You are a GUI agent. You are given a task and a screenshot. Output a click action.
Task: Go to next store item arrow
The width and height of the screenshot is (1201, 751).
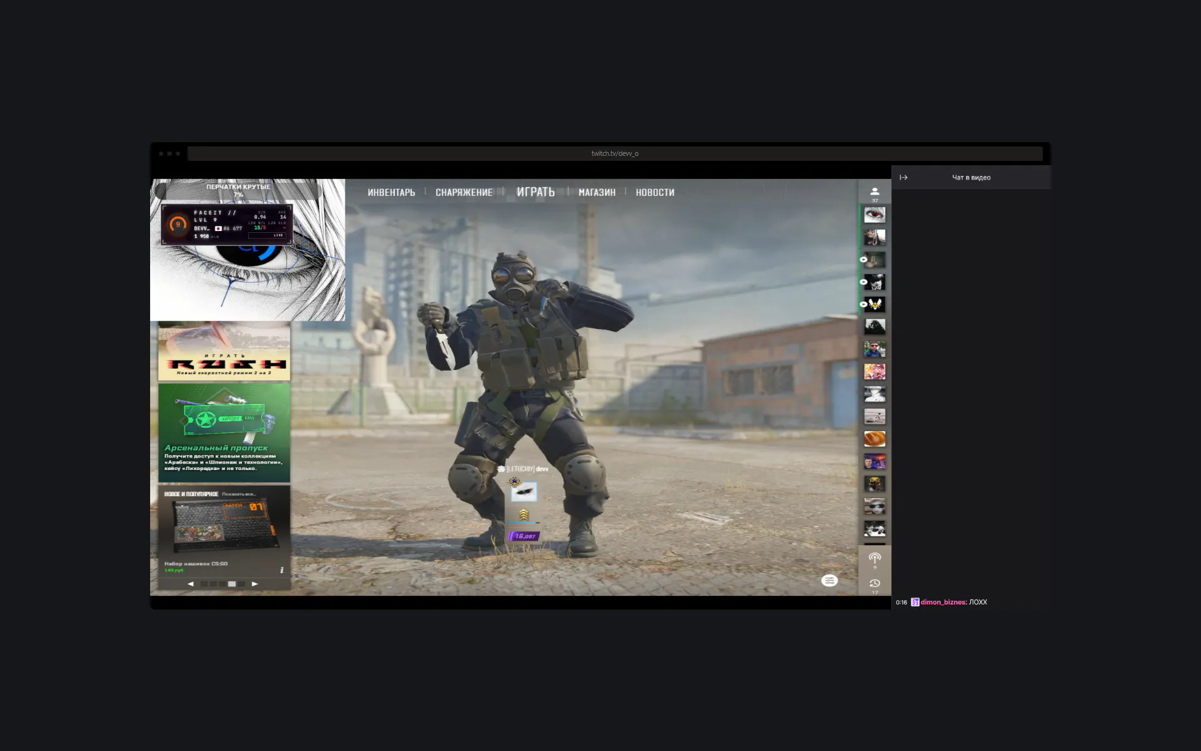pos(255,584)
